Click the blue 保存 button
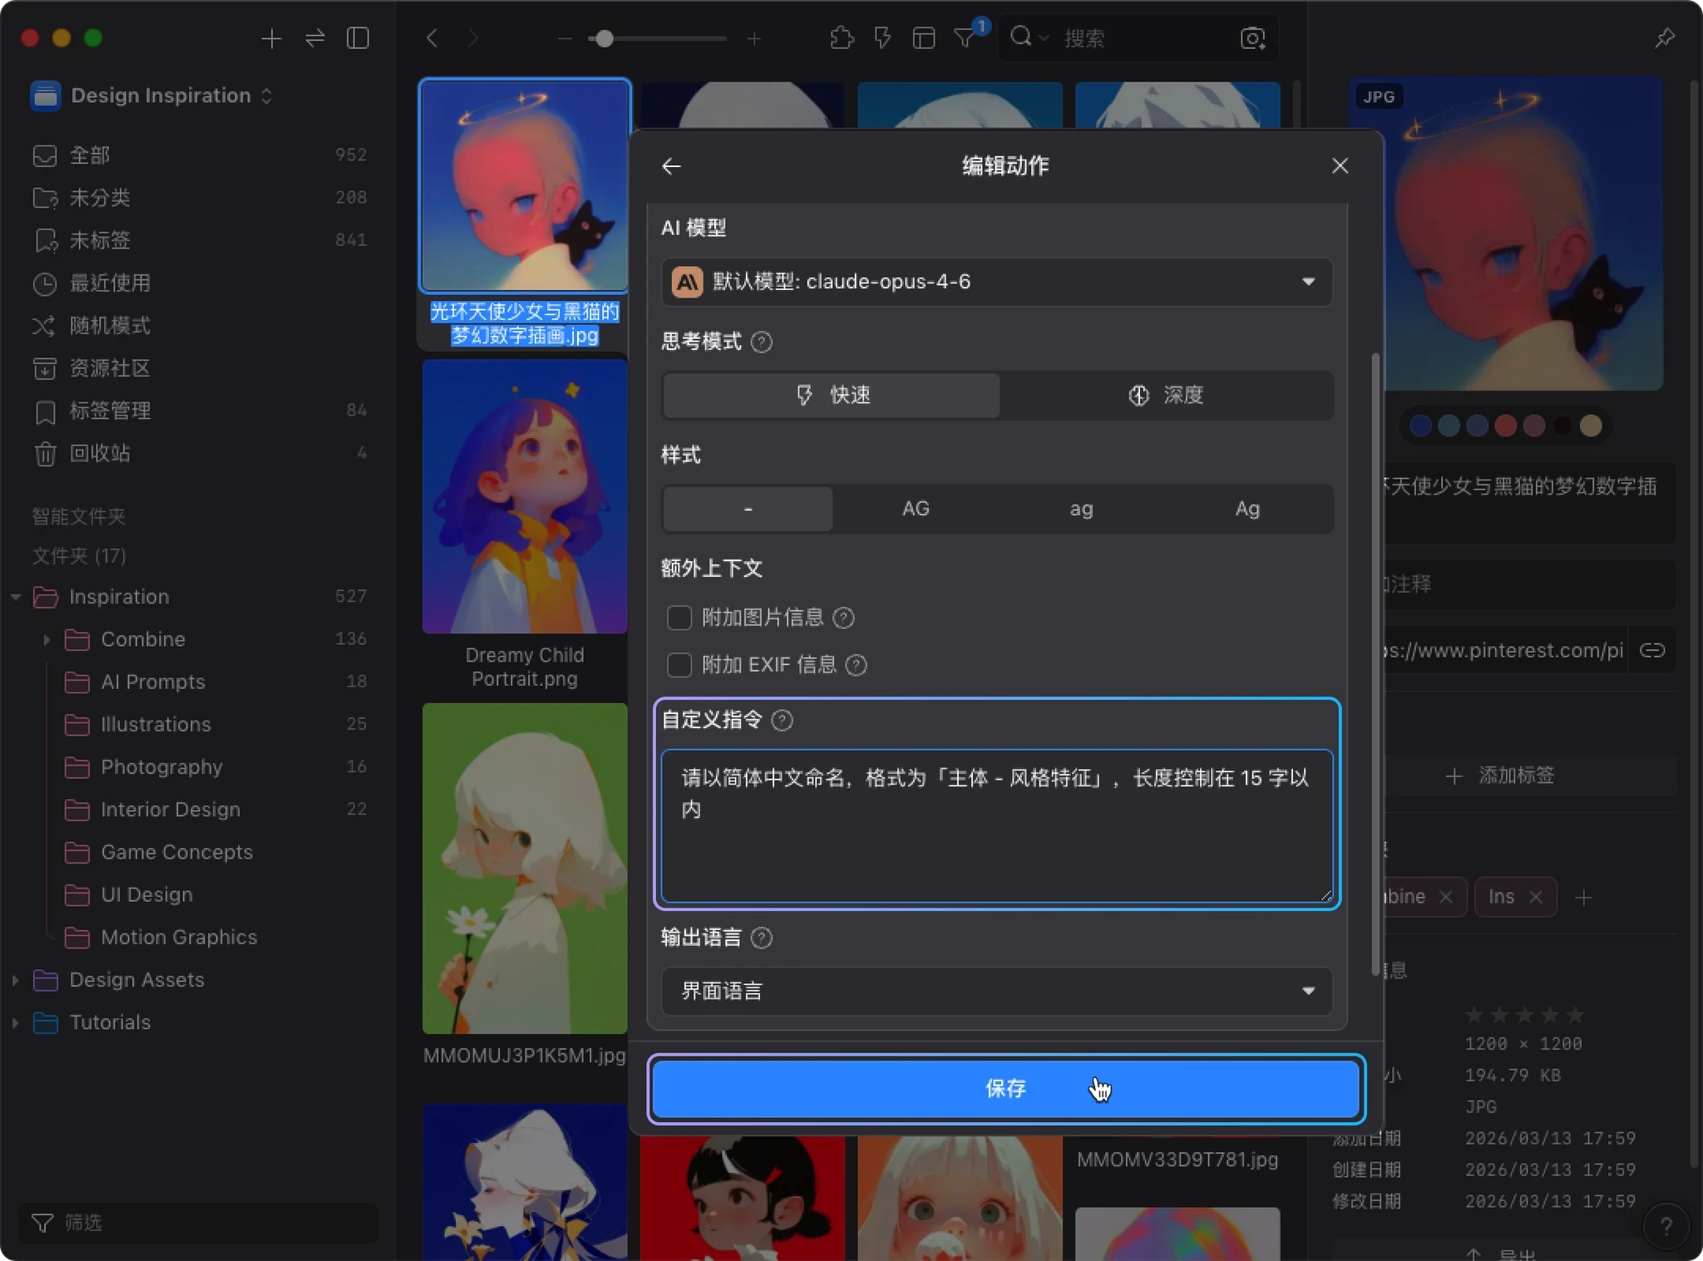 [x=1005, y=1088]
